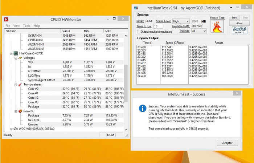Collapse the Temperatures tree node
Image resolution: width=254 pixels, height=163 pixels.
click(16, 85)
